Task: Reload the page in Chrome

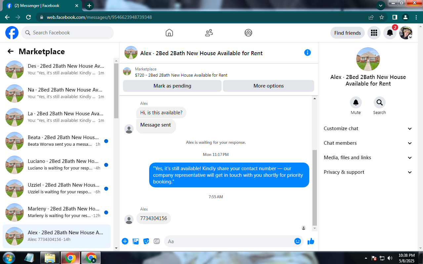Action: click(x=28, y=17)
